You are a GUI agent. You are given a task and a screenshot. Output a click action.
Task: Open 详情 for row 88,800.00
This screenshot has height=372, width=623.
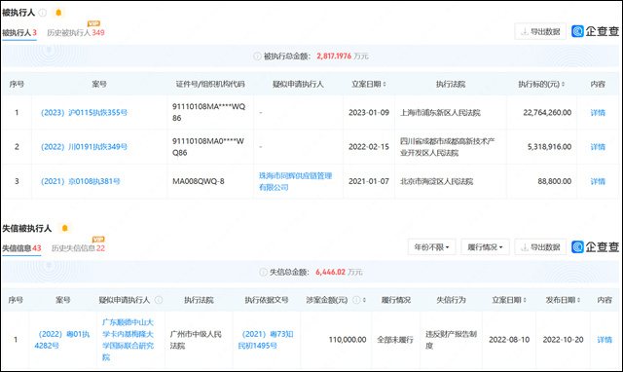[598, 182]
